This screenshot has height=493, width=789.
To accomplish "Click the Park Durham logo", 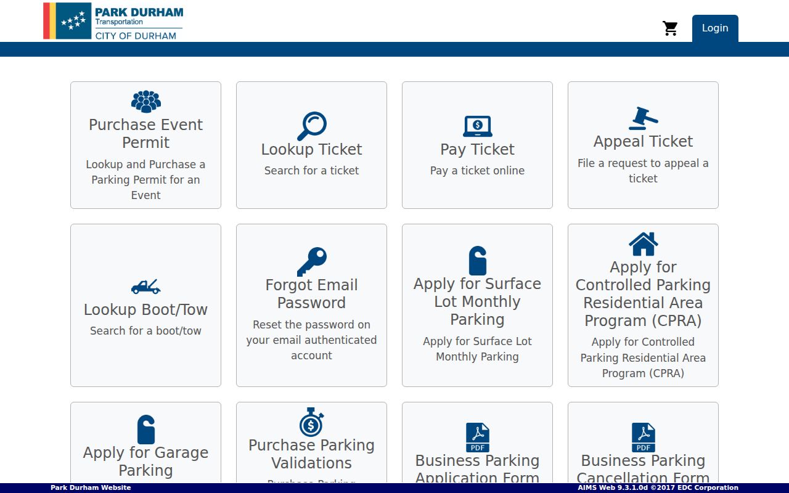I will click(x=113, y=21).
